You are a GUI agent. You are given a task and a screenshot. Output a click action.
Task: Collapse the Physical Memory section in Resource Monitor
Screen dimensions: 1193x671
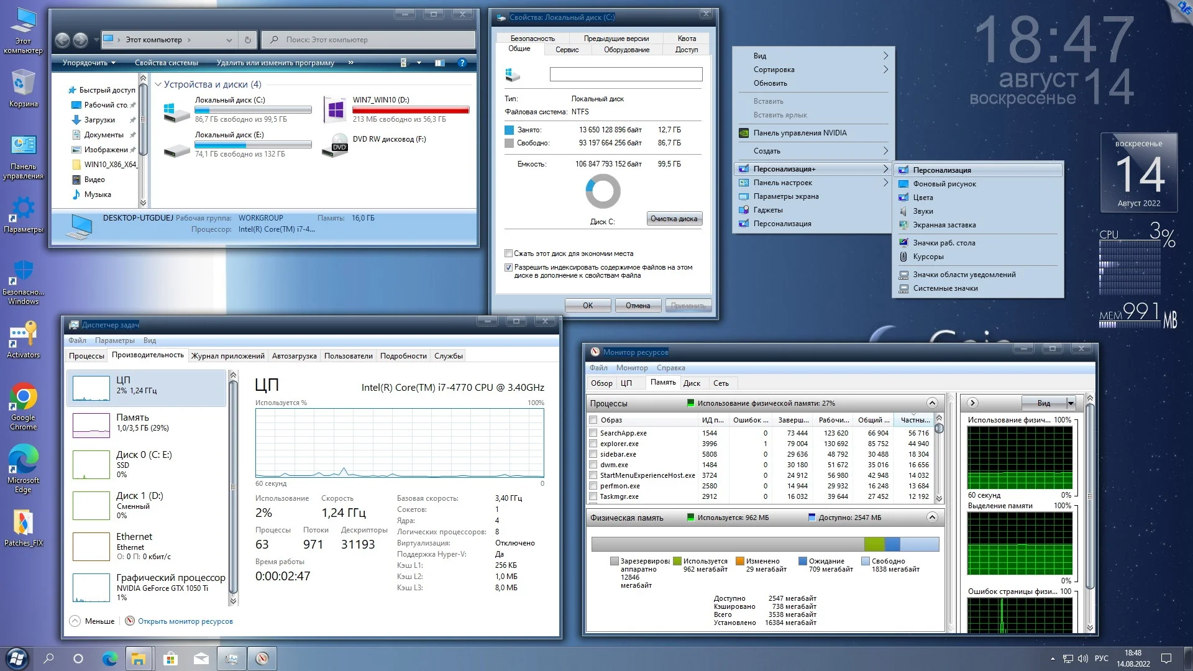point(931,518)
